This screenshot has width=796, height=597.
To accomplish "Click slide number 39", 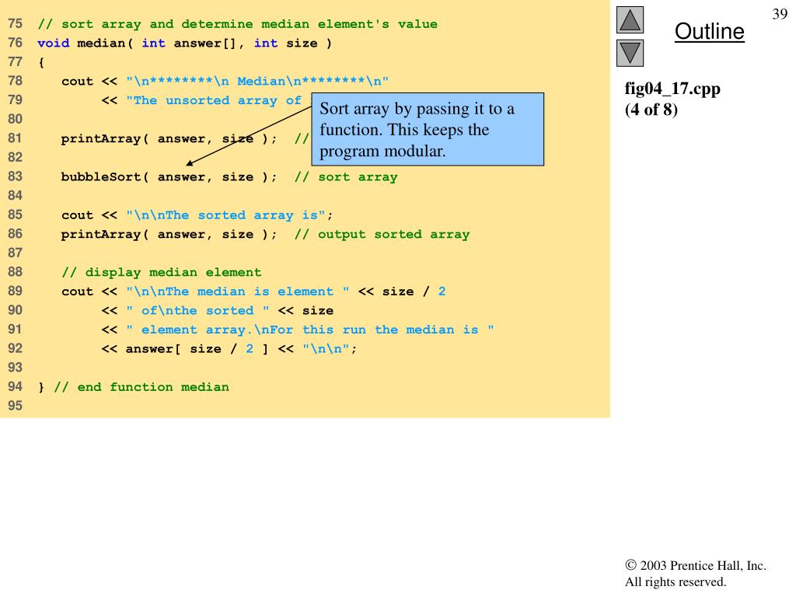I will (x=780, y=14).
